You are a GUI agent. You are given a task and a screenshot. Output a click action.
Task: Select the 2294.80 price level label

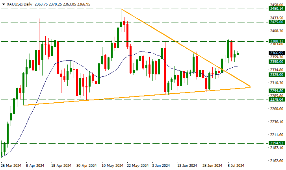tap(277, 91)
